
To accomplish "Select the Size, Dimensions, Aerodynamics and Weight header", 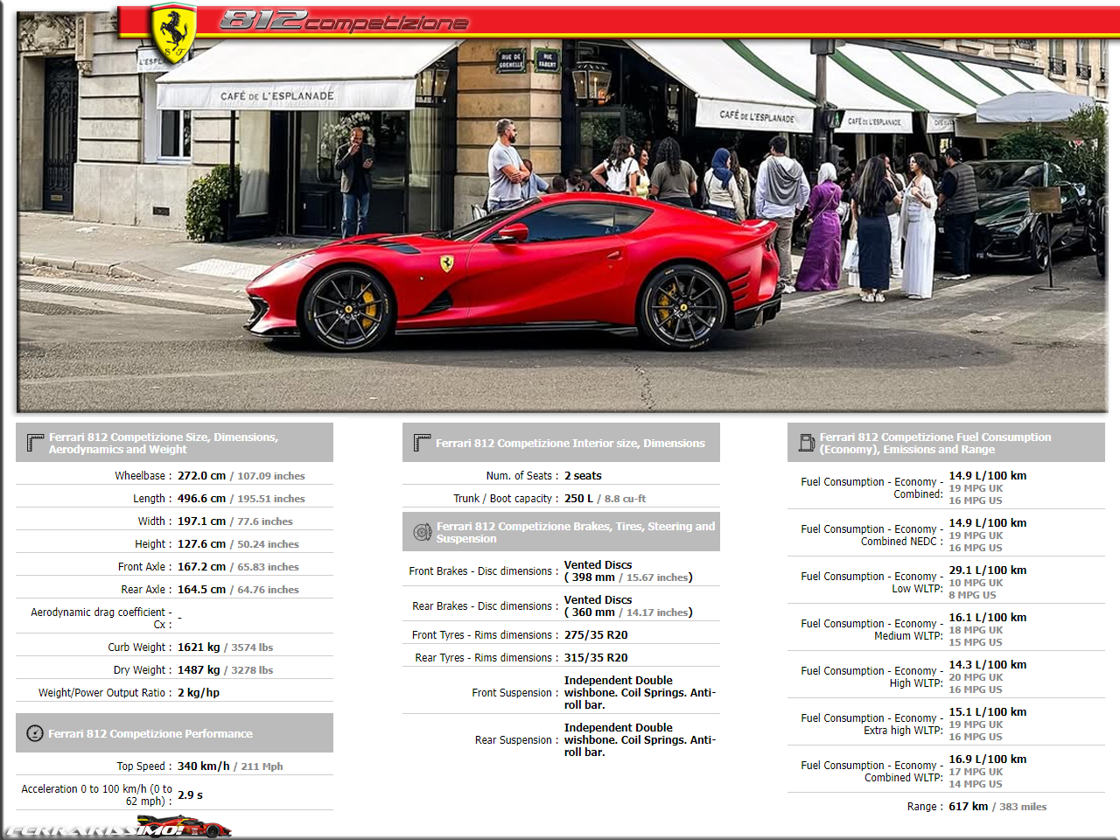I will (x=164, y=443).
